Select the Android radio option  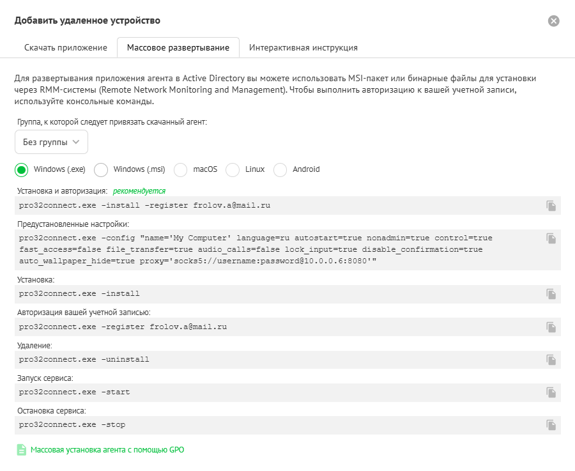[x=280, y=169]
